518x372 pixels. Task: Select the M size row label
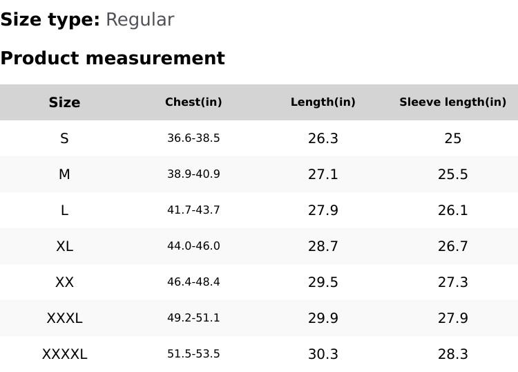pos(64,174)
